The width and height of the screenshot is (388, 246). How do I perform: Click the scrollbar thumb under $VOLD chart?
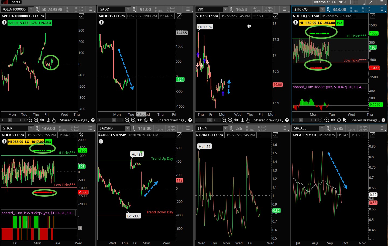10,120
